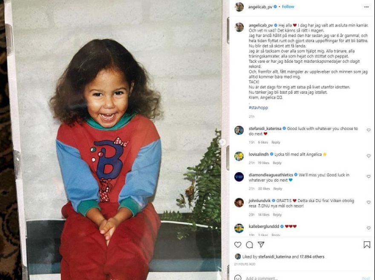The image size is (375, 280).
Task: Like lovisalindh's comment heart
Action: (369, 156)
